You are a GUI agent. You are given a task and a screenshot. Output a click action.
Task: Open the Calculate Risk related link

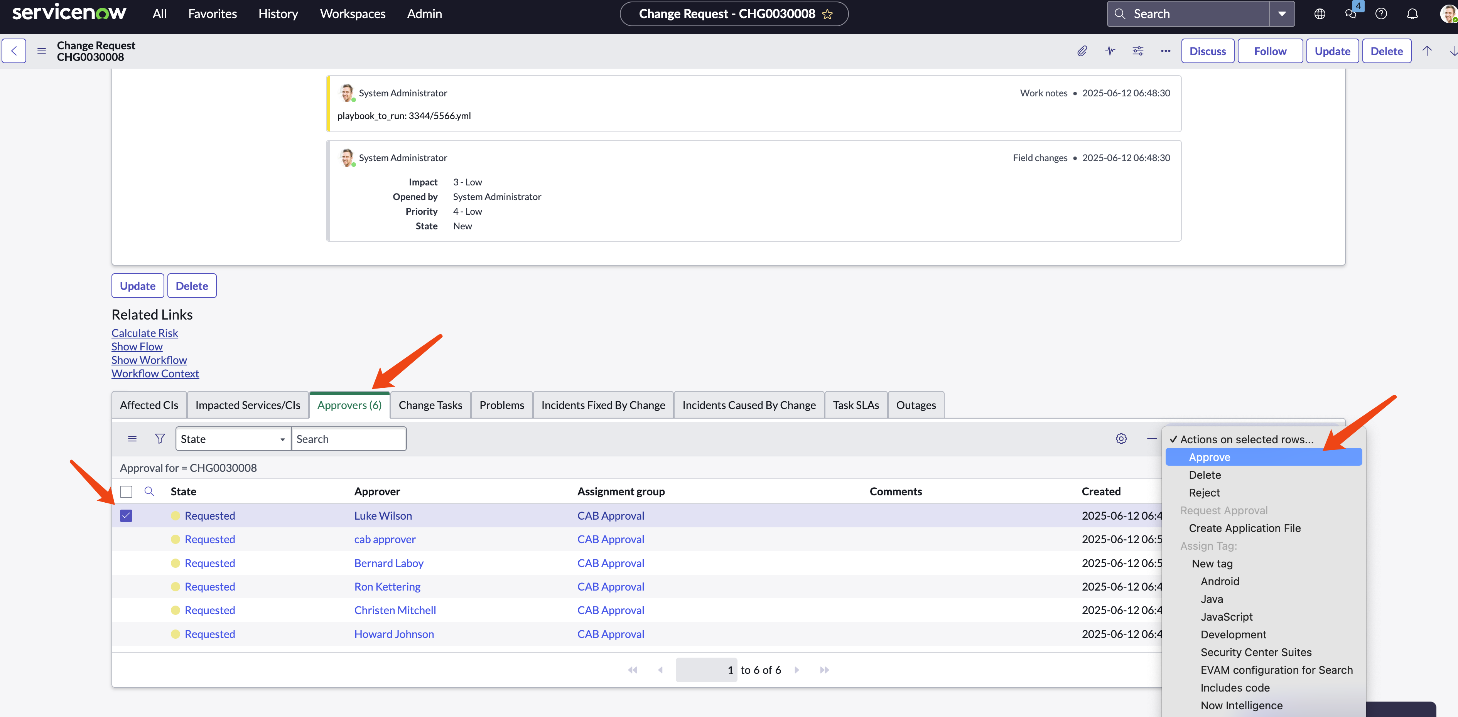[144, 333]
